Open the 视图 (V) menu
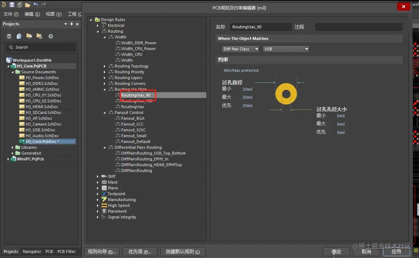This screenshot has width=419, height=258. click(53, 14)
